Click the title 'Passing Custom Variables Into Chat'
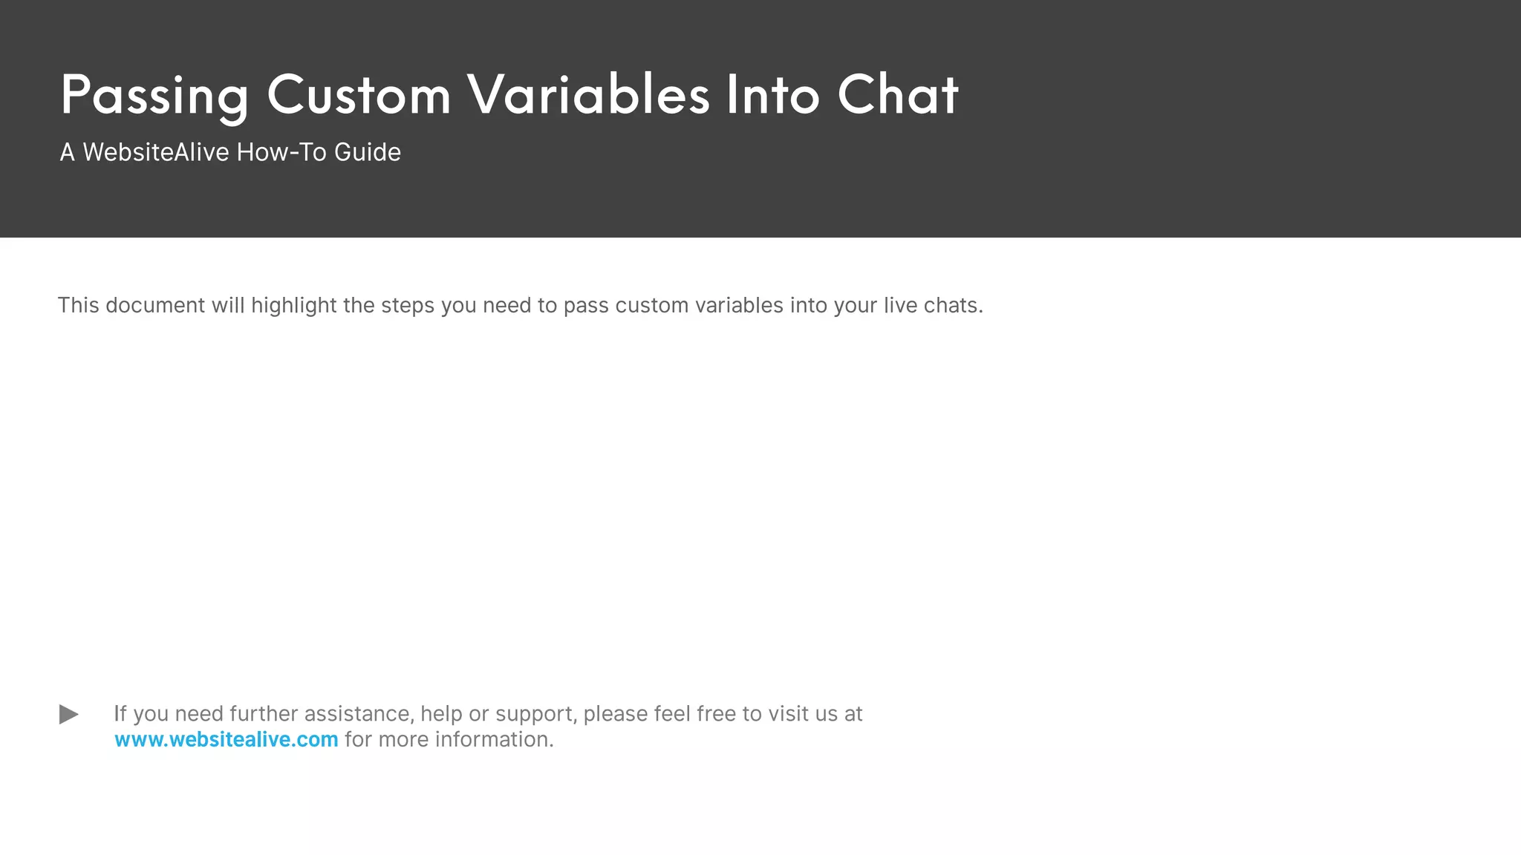This screenshot has height=855, width=1521. tap(509, 96)
